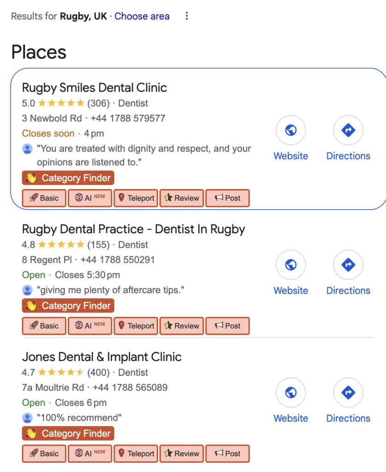Open Rugby Smiles Dental Clinic website globe icon
This screenshot has width=386, height=472.
[x=291, y=130]
